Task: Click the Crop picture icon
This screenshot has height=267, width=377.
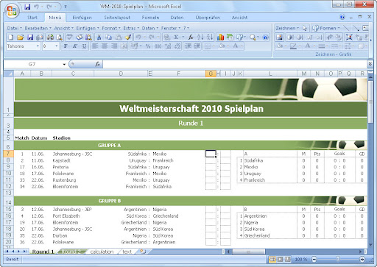Action: (x=330, y=38)
